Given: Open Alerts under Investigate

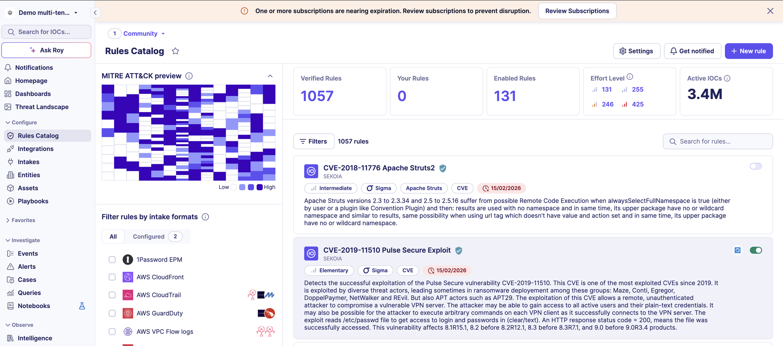Looking at the screenshot, I should point(27,267).
